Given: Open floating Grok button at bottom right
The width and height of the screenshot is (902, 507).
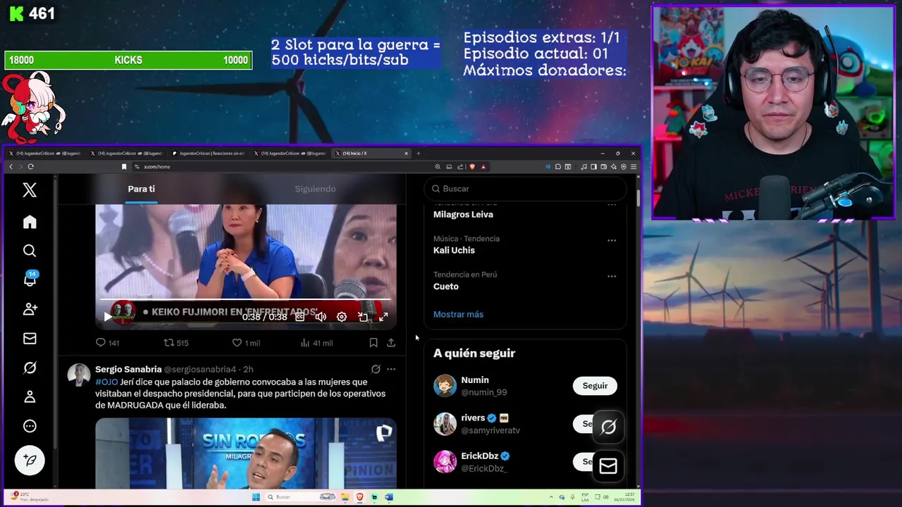Looking at the screenshot, I should tap(608, 427).
